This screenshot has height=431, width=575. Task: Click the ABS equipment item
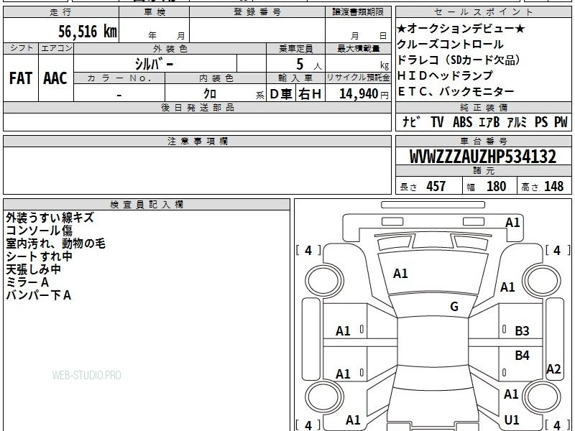tap(462, 121)
